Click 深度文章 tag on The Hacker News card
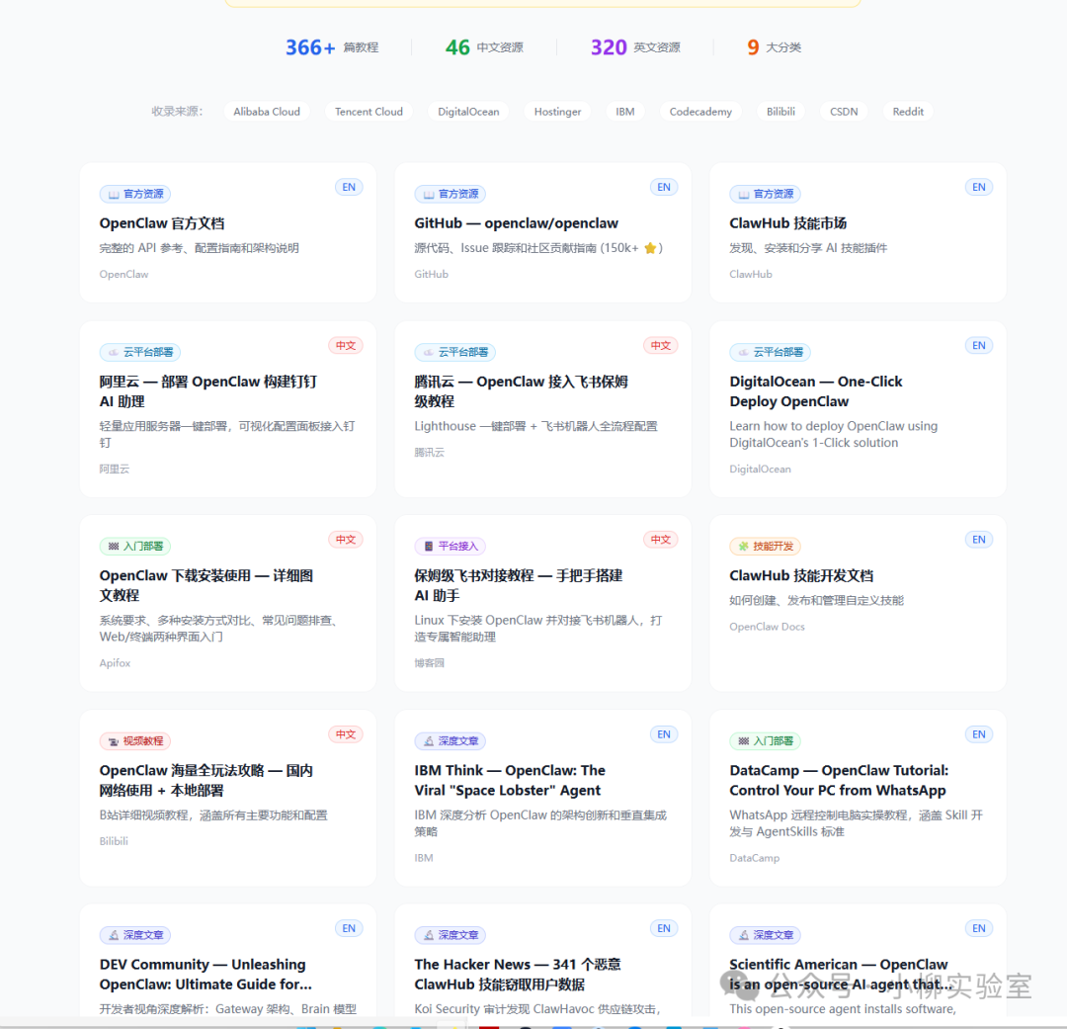The width and height of the screenshot is (1067, 1029). (451, 935)
